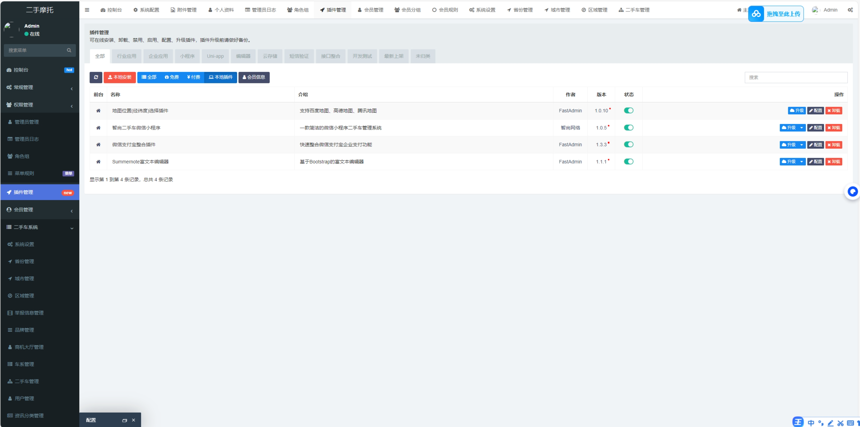Open upgrade dropdown arrow for 智尚二手车微信小程序
The width and height of the screenshot is (860, 427).
coord(802,128)
